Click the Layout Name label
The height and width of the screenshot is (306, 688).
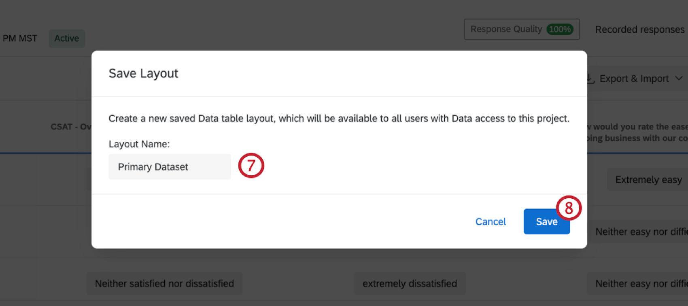[x=139, y=144]
